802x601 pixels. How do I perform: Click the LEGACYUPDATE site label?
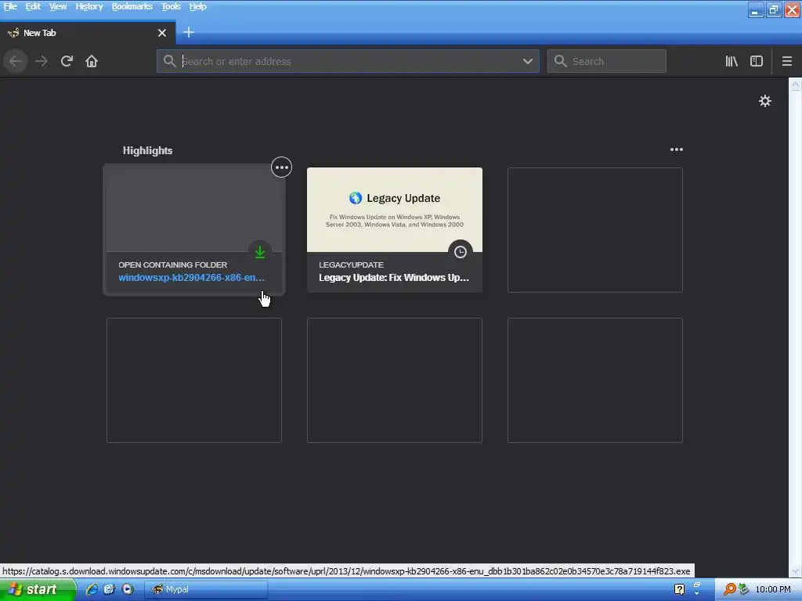pyautogui.click(x=351, y=265)
